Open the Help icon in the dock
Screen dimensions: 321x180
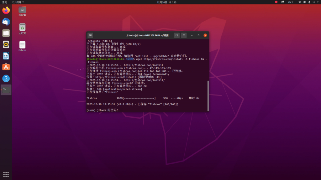tap(6, 78)
